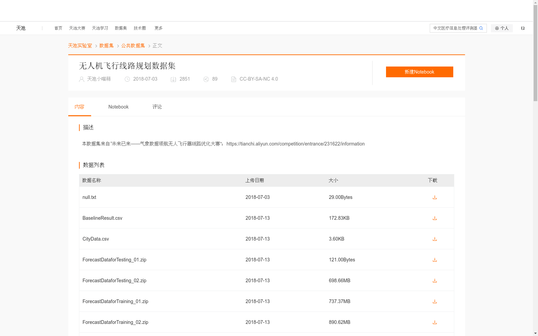Open 天池大赛 in the top navigation
Image resolution: width=538 pixels, height=336 pixels.
pos(77,28)
